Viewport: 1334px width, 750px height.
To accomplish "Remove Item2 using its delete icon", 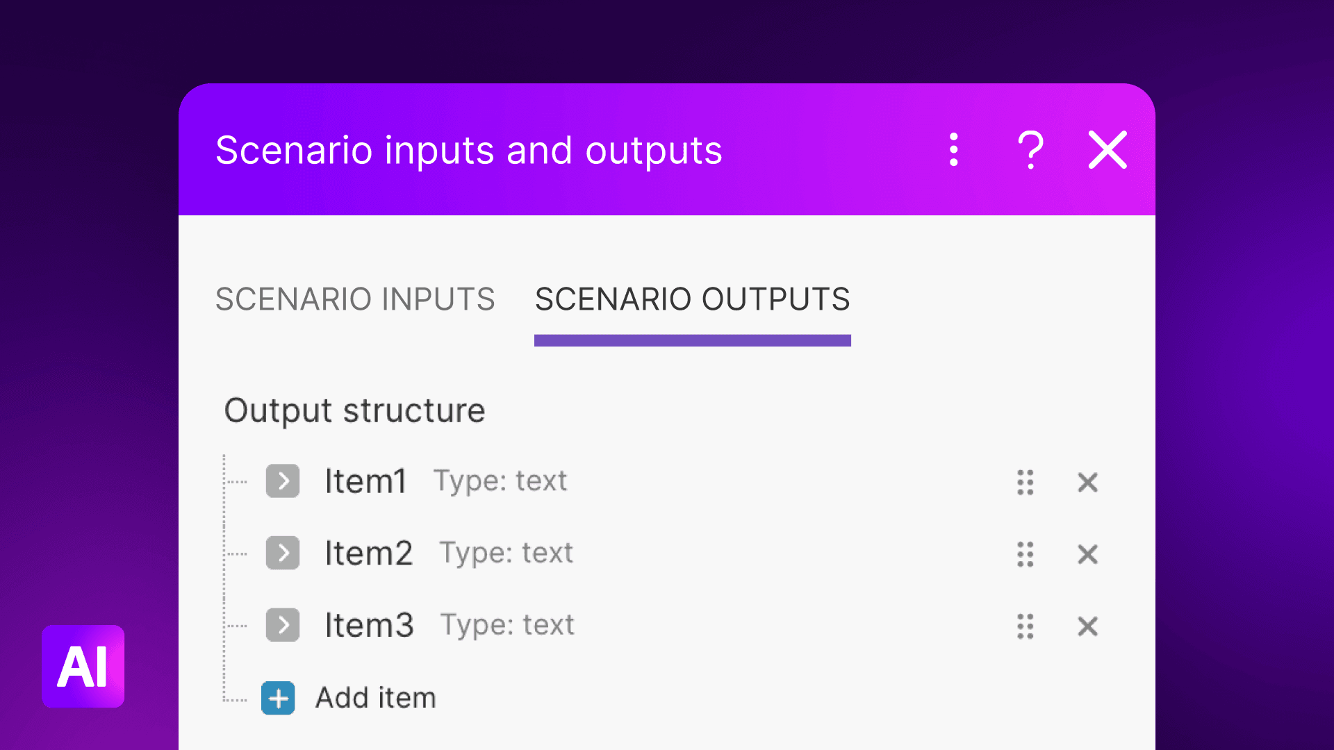I will tap(1087, 554).
